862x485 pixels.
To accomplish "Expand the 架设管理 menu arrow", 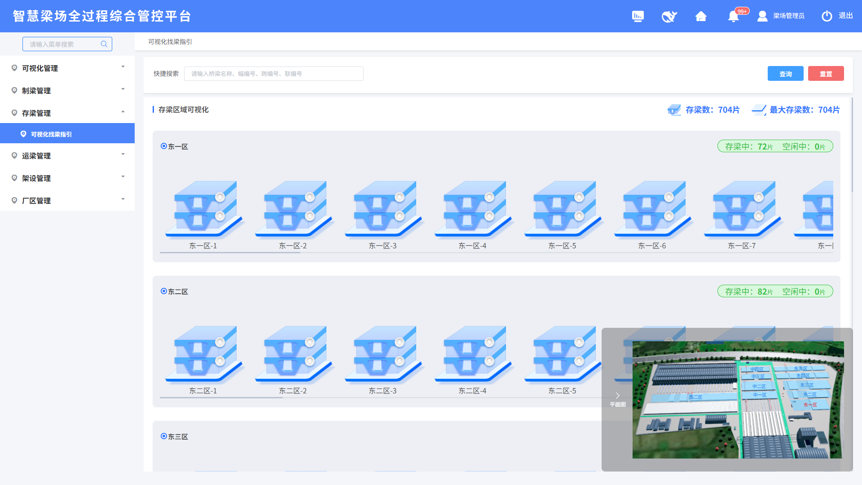I will pyautogui.click(x=123, y=177).
